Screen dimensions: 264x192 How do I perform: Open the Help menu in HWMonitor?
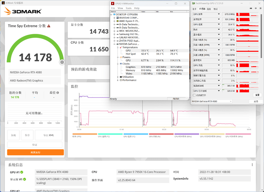(137, 8)
